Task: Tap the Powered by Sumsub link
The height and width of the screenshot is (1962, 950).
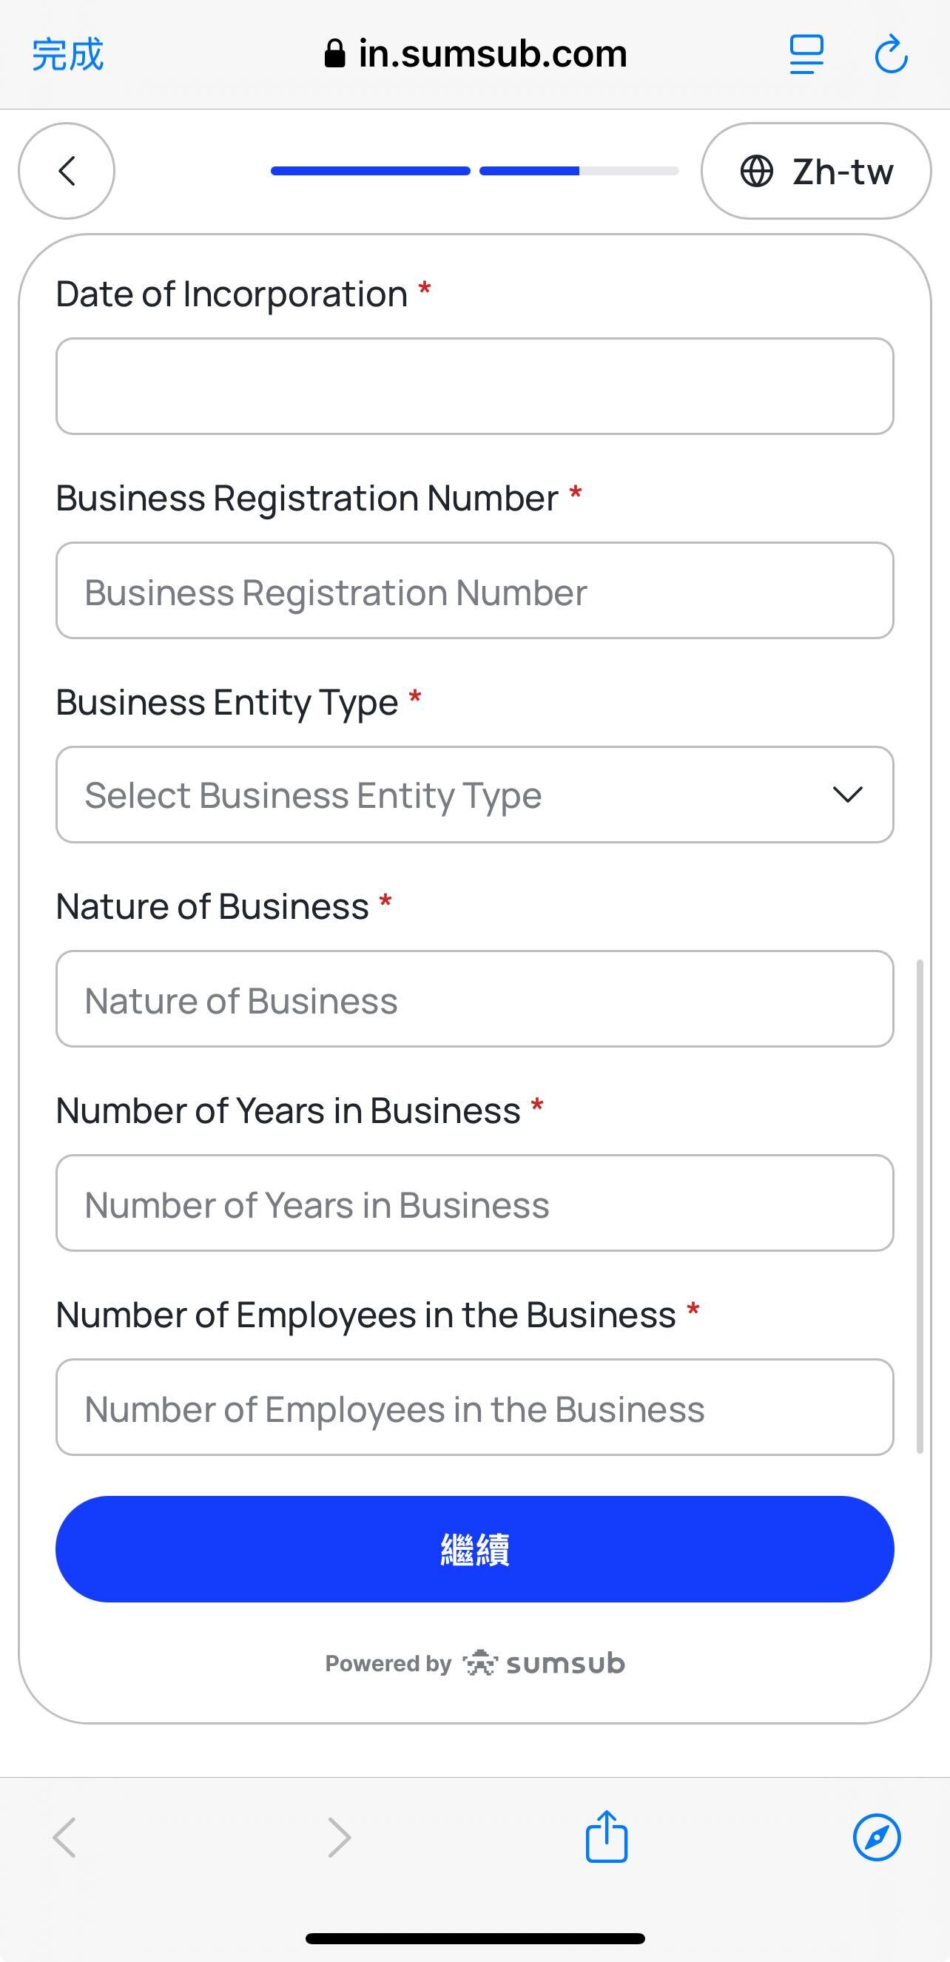Action: [474, 1662]
